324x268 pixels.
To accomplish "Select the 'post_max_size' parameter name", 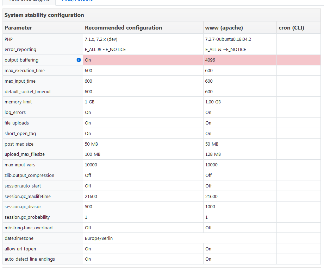I will (19, 144).
